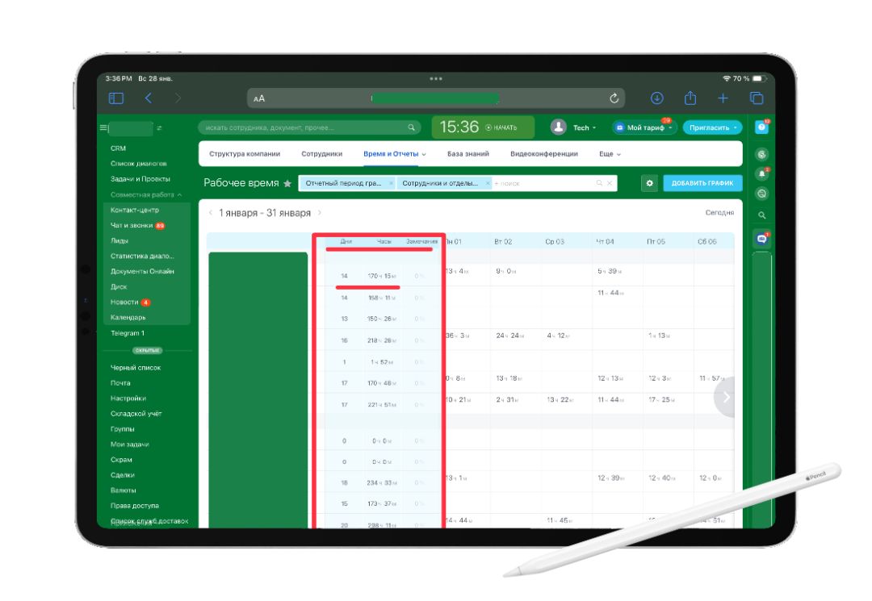Image resolution: width=872 pixels, height=601 pixels.
Task: Open Сделки in the sidebar
Action: (123, 475)
